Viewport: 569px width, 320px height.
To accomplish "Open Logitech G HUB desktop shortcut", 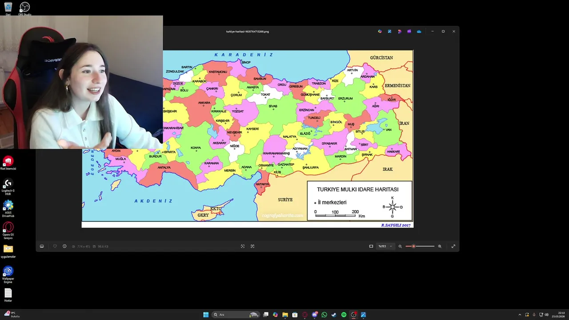I will (x=8, y=187).
